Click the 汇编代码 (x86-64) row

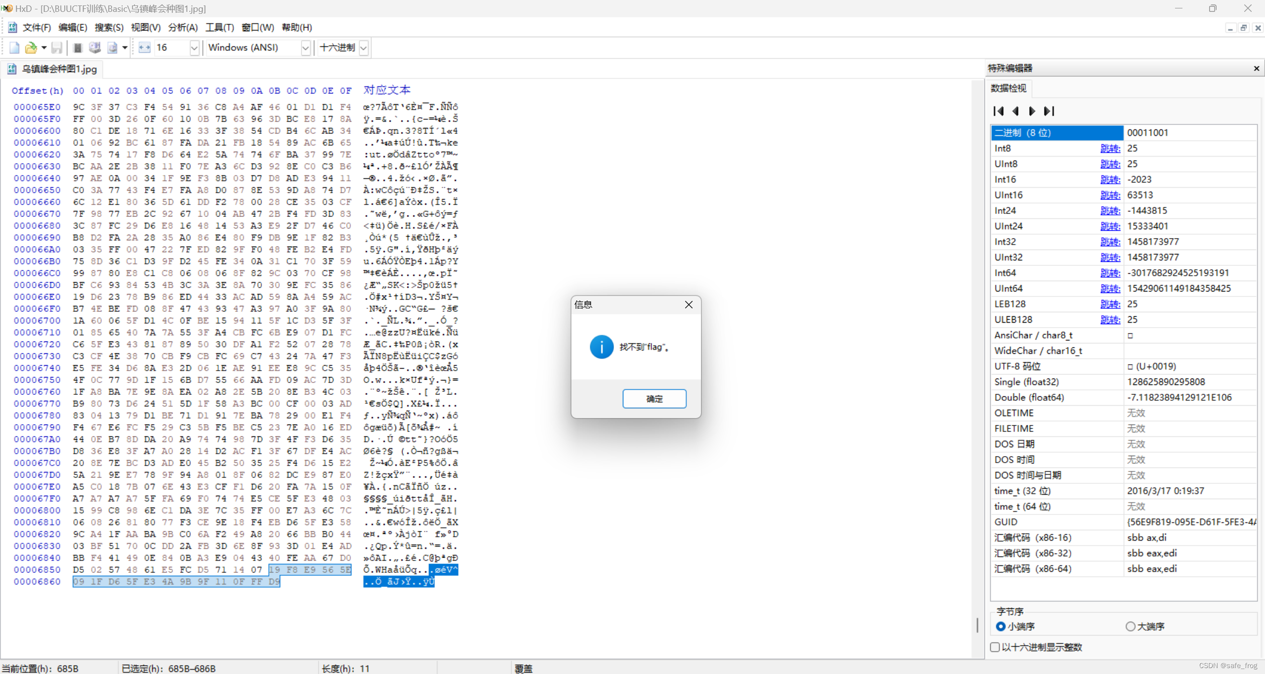point(1124,569)
